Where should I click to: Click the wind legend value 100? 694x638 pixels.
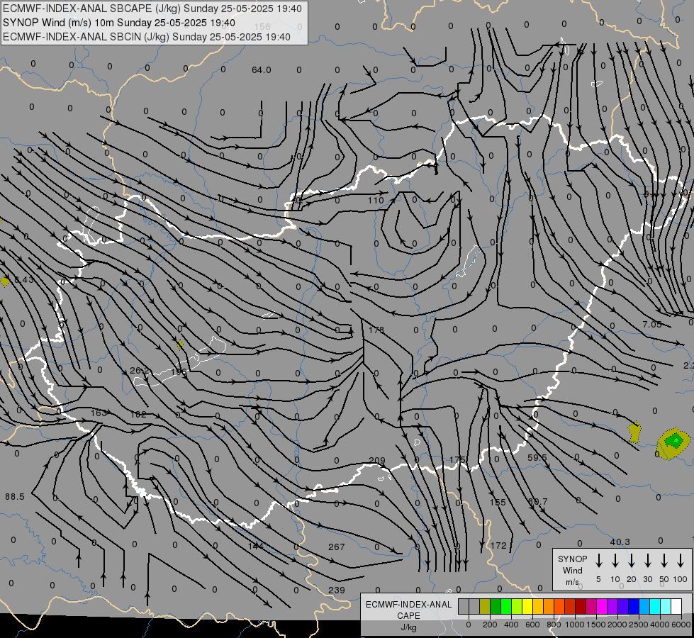[681, 579]
